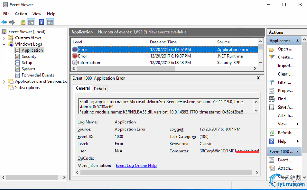Close the Event 1000 preview pane
Image resolution: width=307 pixels, height=190 pixels.
(x=258, y=78)
